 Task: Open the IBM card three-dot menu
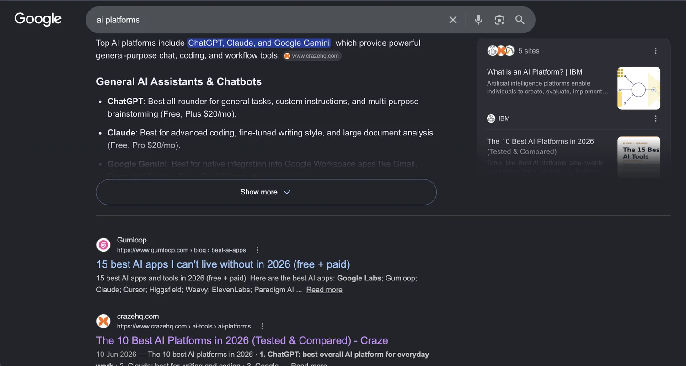point(656,118)
